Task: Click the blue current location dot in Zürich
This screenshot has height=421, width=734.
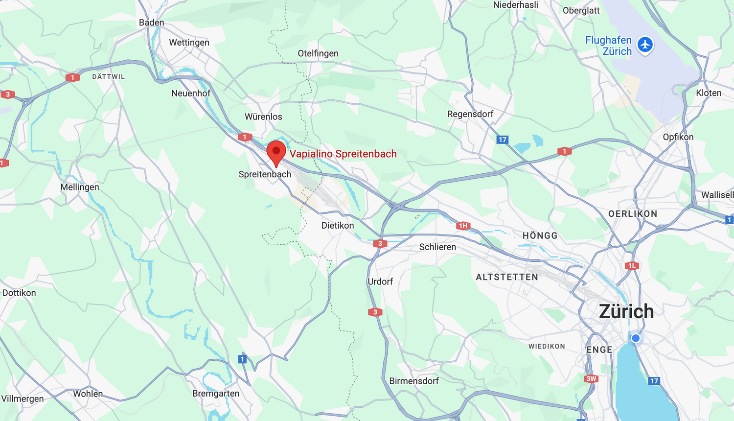Action: [x=636, y=338]
